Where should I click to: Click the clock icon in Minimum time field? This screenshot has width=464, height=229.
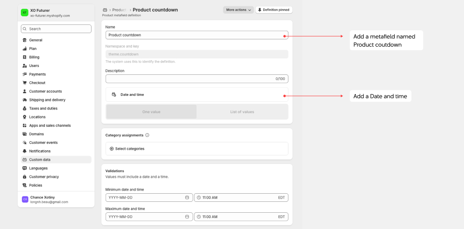(199, 197)
